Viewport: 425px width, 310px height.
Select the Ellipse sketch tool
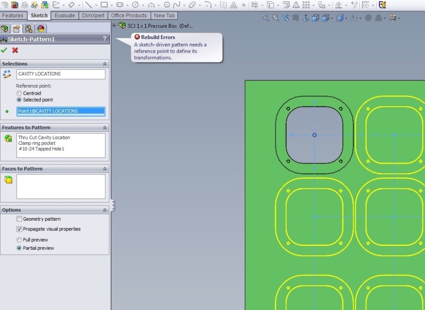192,4
